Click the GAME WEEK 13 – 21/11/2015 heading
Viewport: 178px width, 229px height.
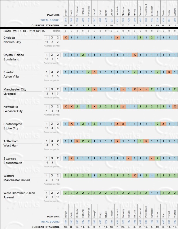click(x=24, y=31)
